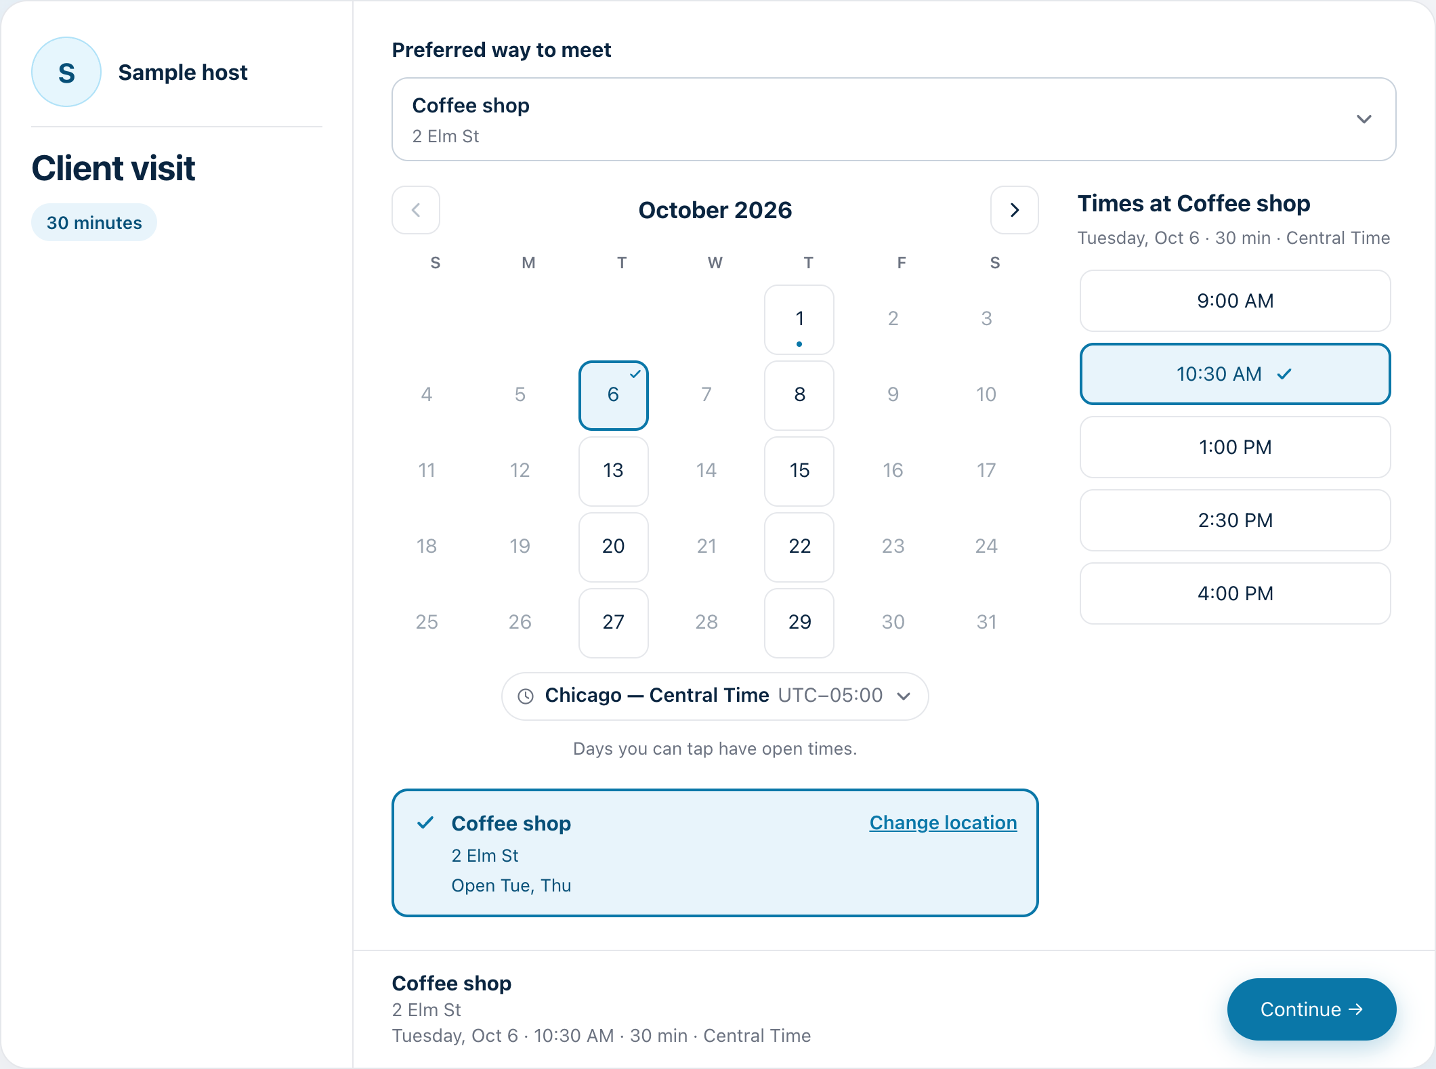
Task: Choose October 13 on the calendar
Action: (x=613, y=471)
